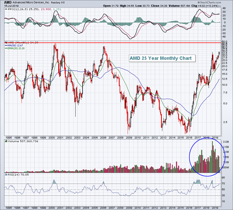
Task: Click the '12.5' price axis label
Action: pos(224,79)
